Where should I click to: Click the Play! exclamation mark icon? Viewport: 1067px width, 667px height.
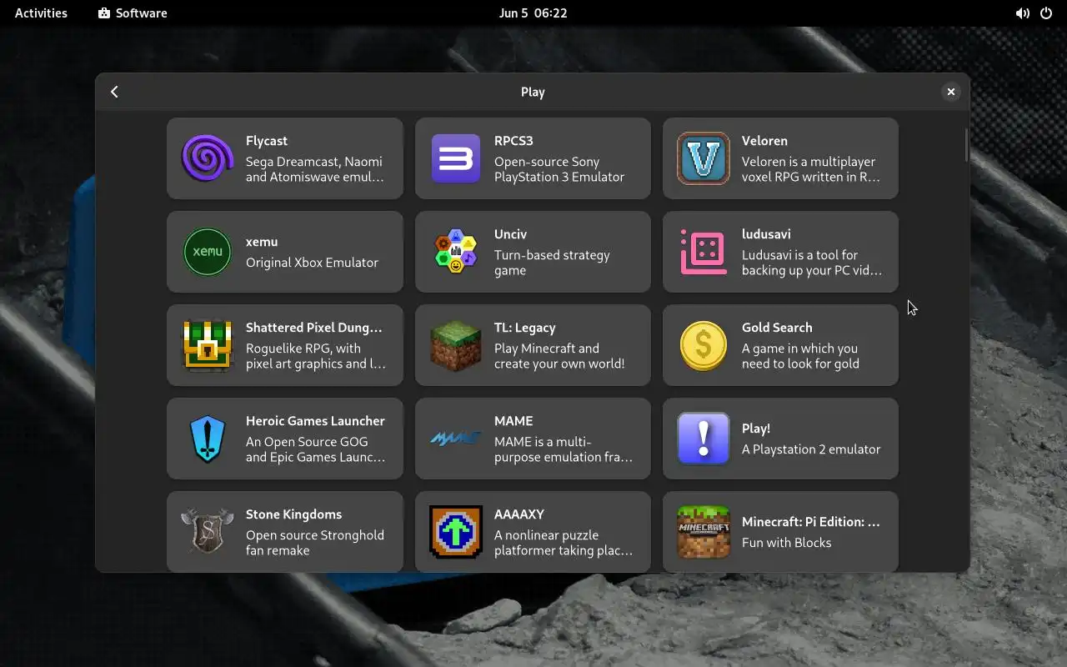click(x=704, y=439)
